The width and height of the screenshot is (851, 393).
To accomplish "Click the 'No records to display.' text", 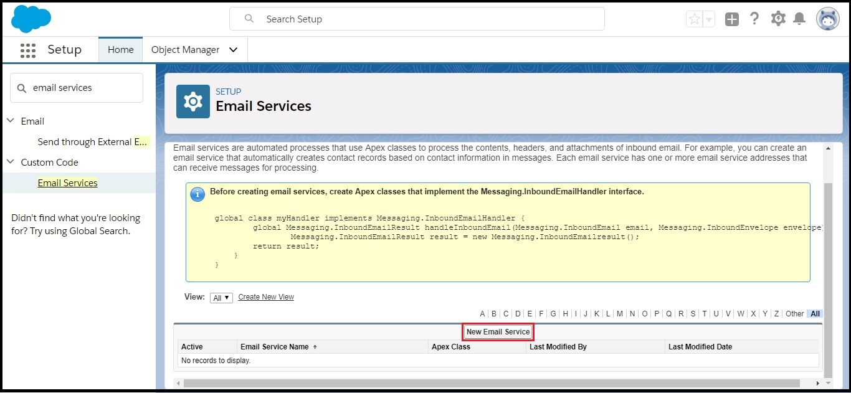I will point(216,361).
